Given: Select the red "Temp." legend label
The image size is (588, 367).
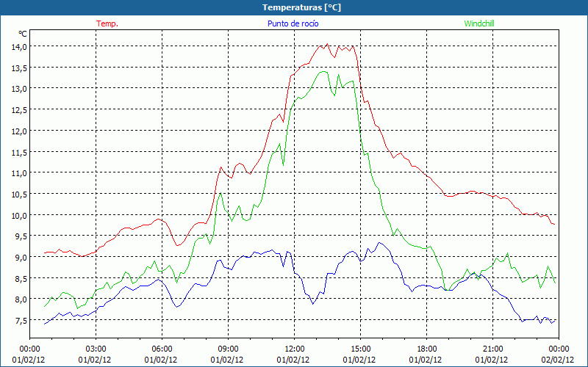Looking at the screenshot, I should coord(107,23).
